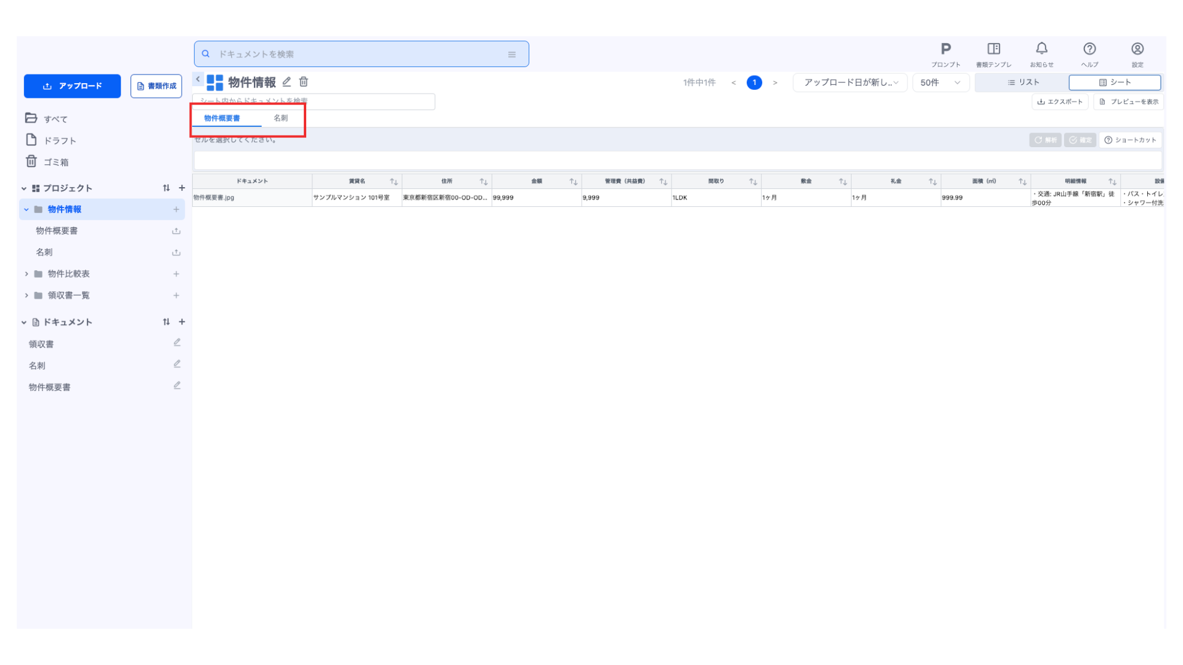Switch to the 名刺 sheet tab
This screenshot has height=665, width=1183.
click(x=280, y=118)
